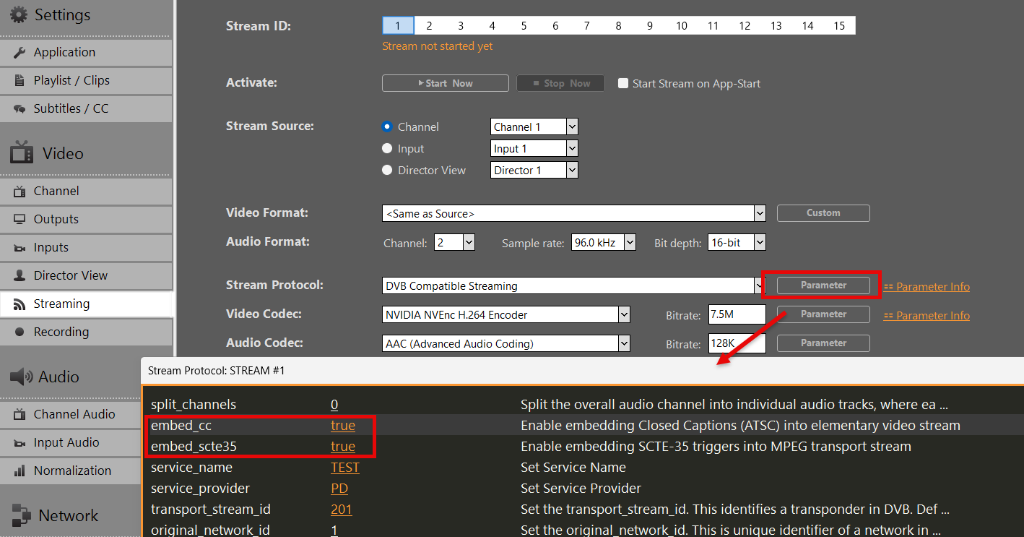
Task: Choose the Director View radio button
Action: [x=387, y=171]
